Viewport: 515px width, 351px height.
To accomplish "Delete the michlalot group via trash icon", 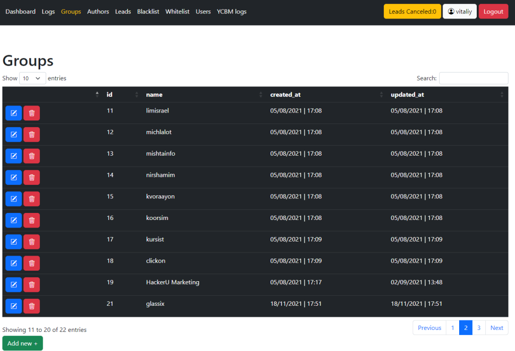I will 32,135.
